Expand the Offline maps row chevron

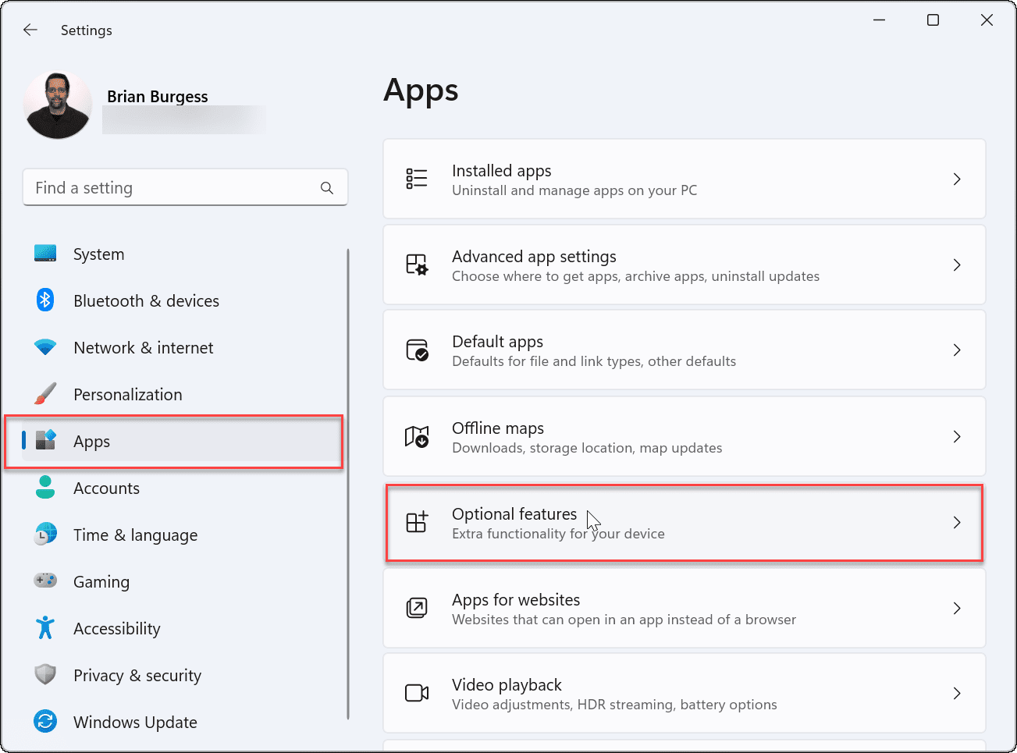coord(957,436)
